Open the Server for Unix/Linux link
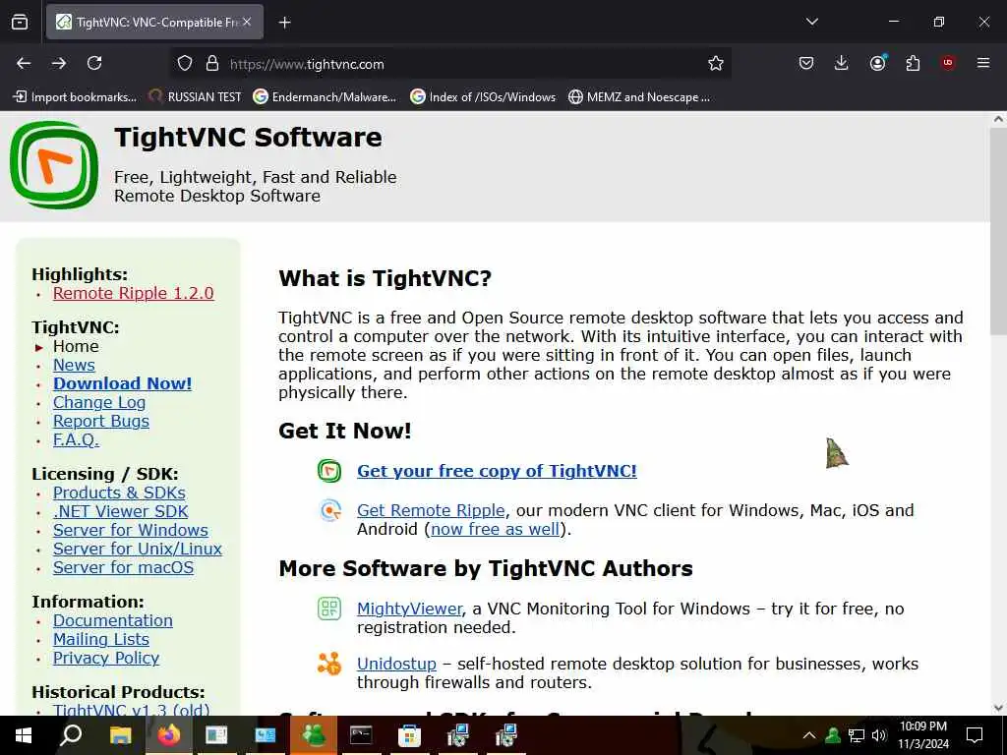The image size is (1007, 755). [138, 549]
